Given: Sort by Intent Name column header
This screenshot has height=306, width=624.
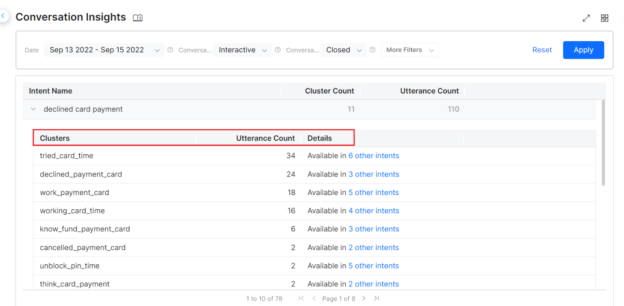Looking at the screenshot, I should click(x=51, y=91).
